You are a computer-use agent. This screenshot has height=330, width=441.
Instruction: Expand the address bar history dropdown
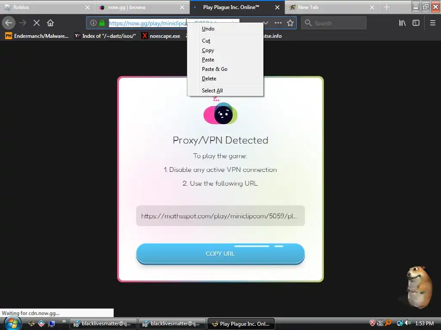265,23
